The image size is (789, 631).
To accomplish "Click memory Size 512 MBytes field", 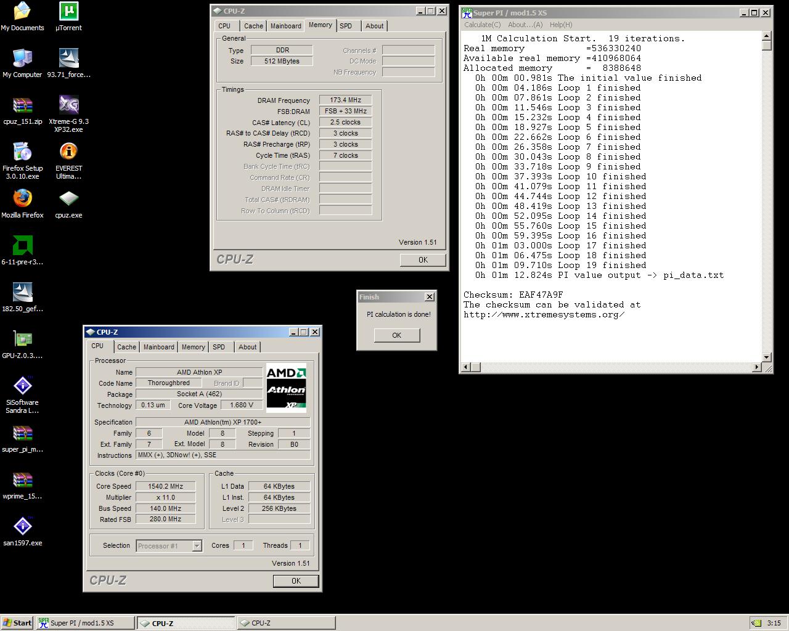I will (282, 61).
